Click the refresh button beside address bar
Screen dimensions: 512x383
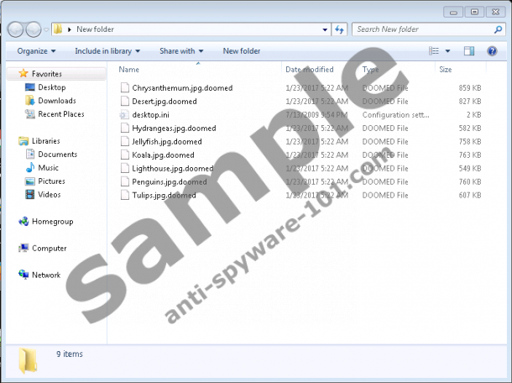click(x=340, y=29)
